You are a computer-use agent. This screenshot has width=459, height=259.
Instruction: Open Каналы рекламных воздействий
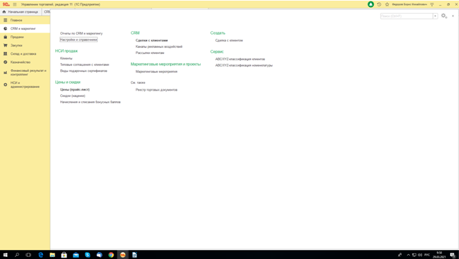coord(159,46)
